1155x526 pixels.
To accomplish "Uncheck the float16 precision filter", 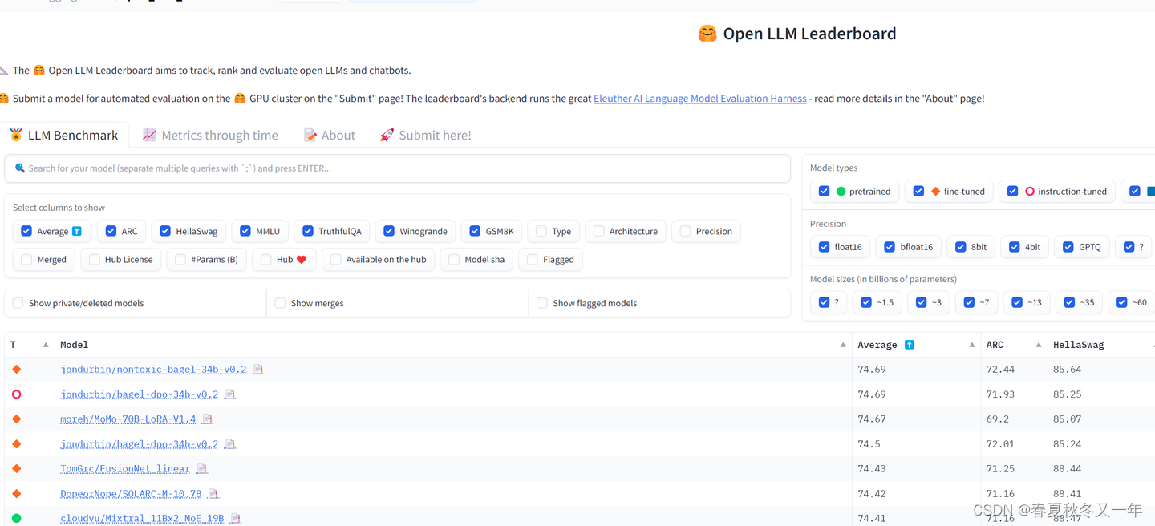I will pos(825,247).
